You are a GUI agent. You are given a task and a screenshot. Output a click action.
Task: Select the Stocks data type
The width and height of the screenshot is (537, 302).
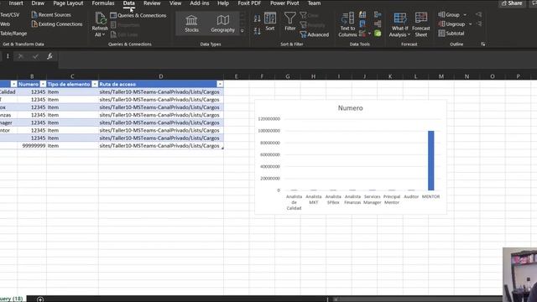(191, 23)
